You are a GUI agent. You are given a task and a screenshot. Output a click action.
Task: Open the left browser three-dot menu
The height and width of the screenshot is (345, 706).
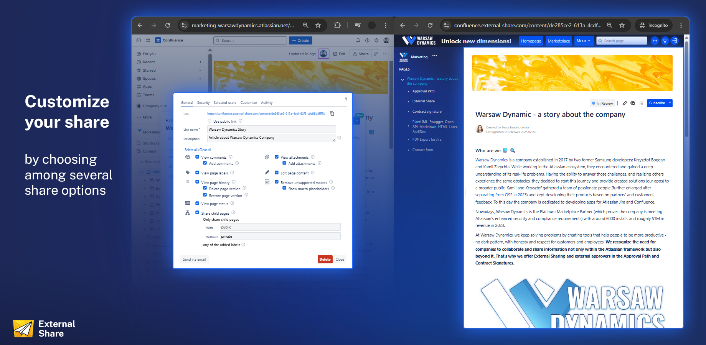[386, 25]
